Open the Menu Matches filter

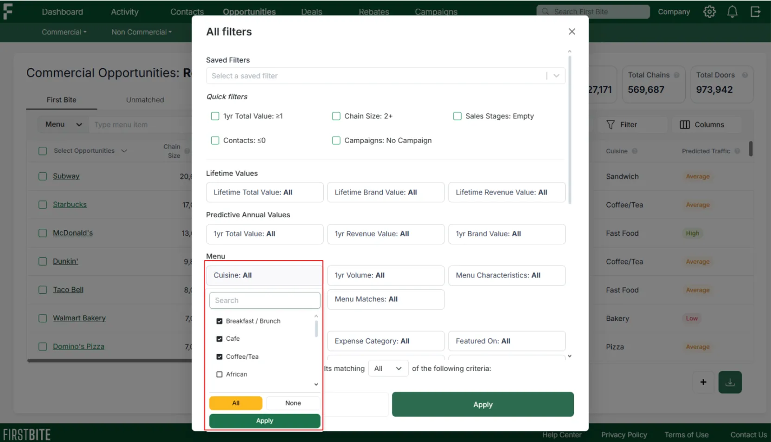click(385, 299)
